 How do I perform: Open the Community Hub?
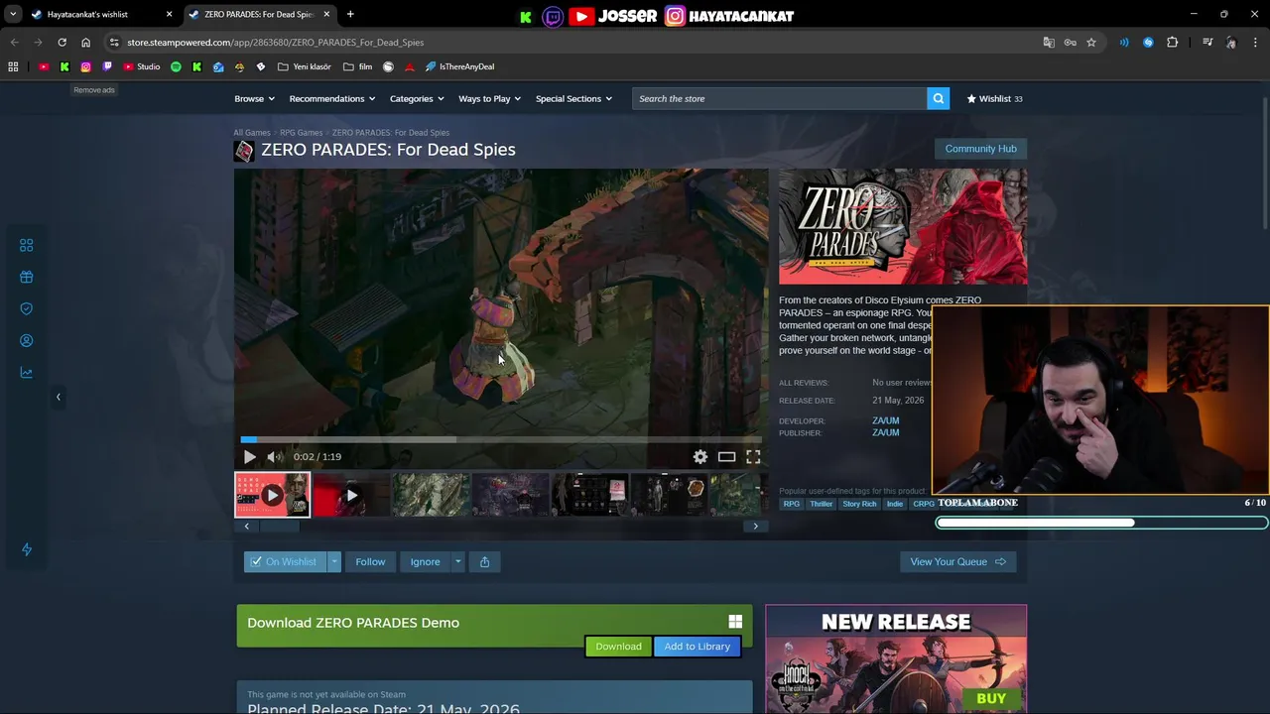point(980,149)
